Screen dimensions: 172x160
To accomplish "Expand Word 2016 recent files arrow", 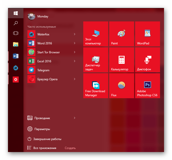I will 75,43.
